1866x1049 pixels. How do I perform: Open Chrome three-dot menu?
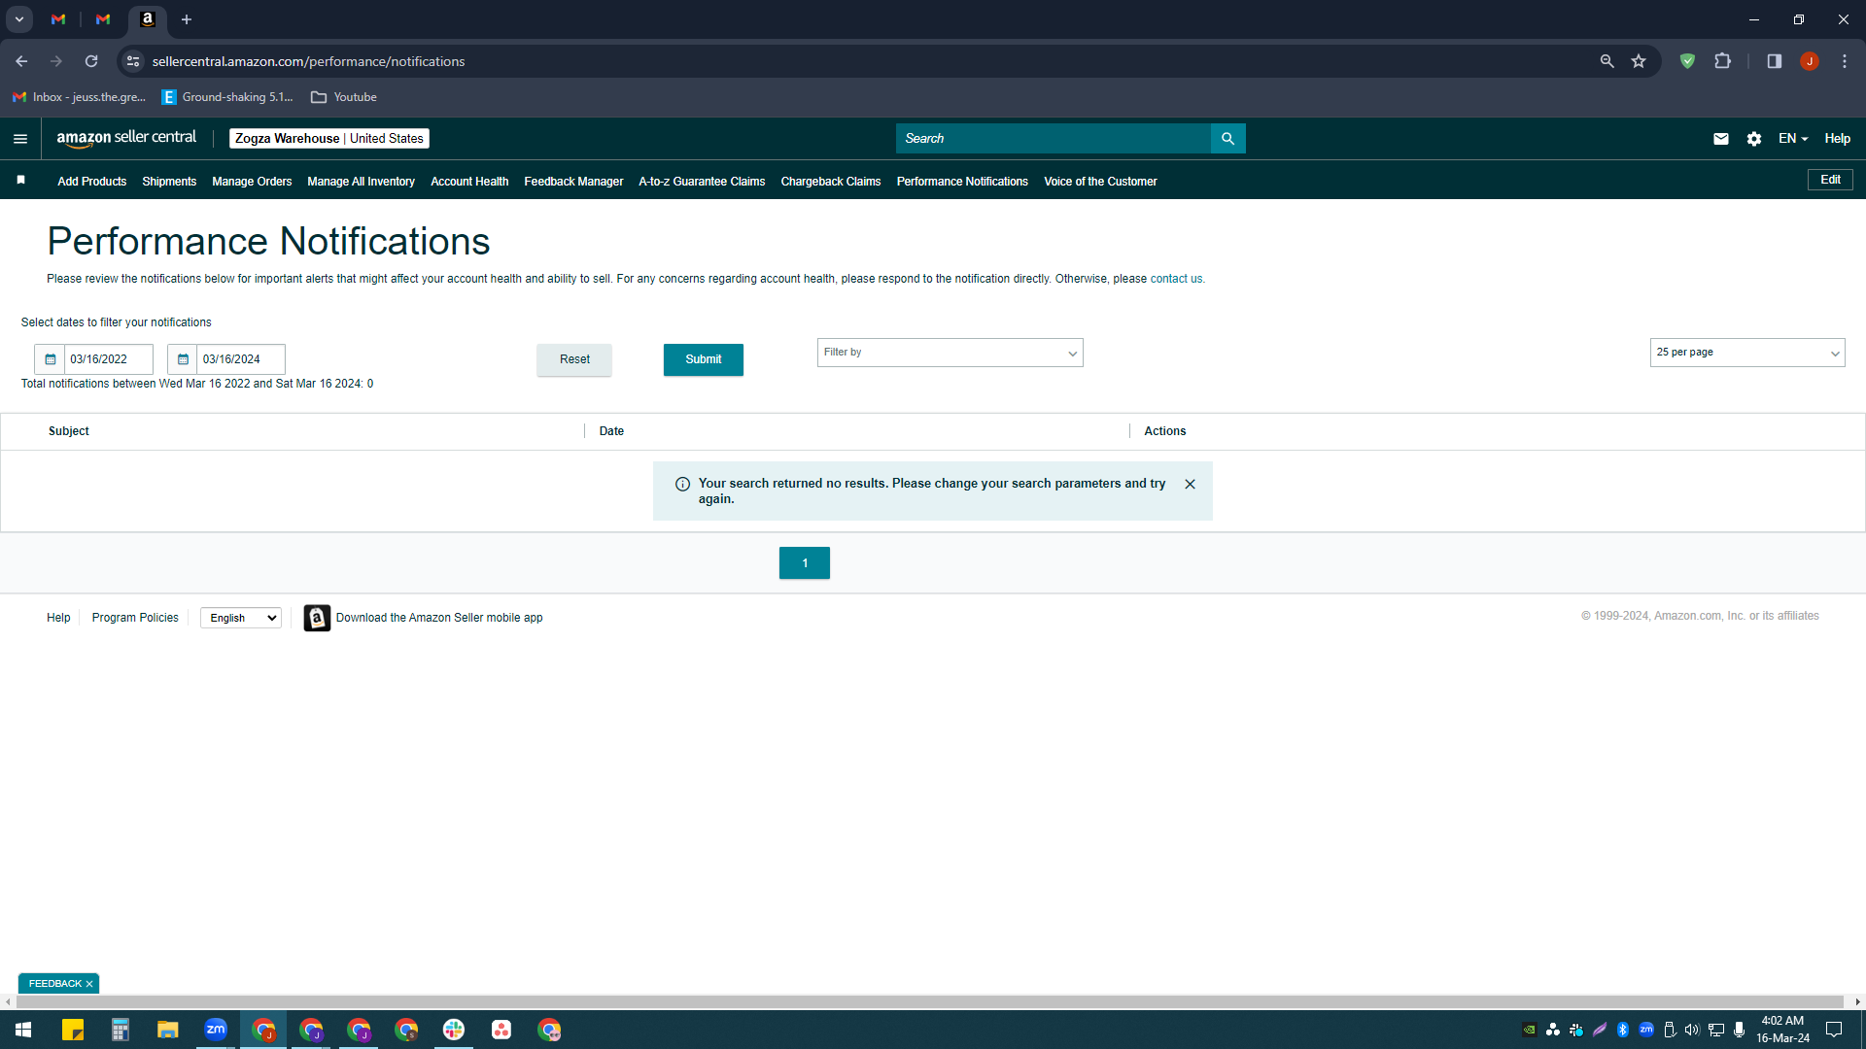pos(1845,61)
